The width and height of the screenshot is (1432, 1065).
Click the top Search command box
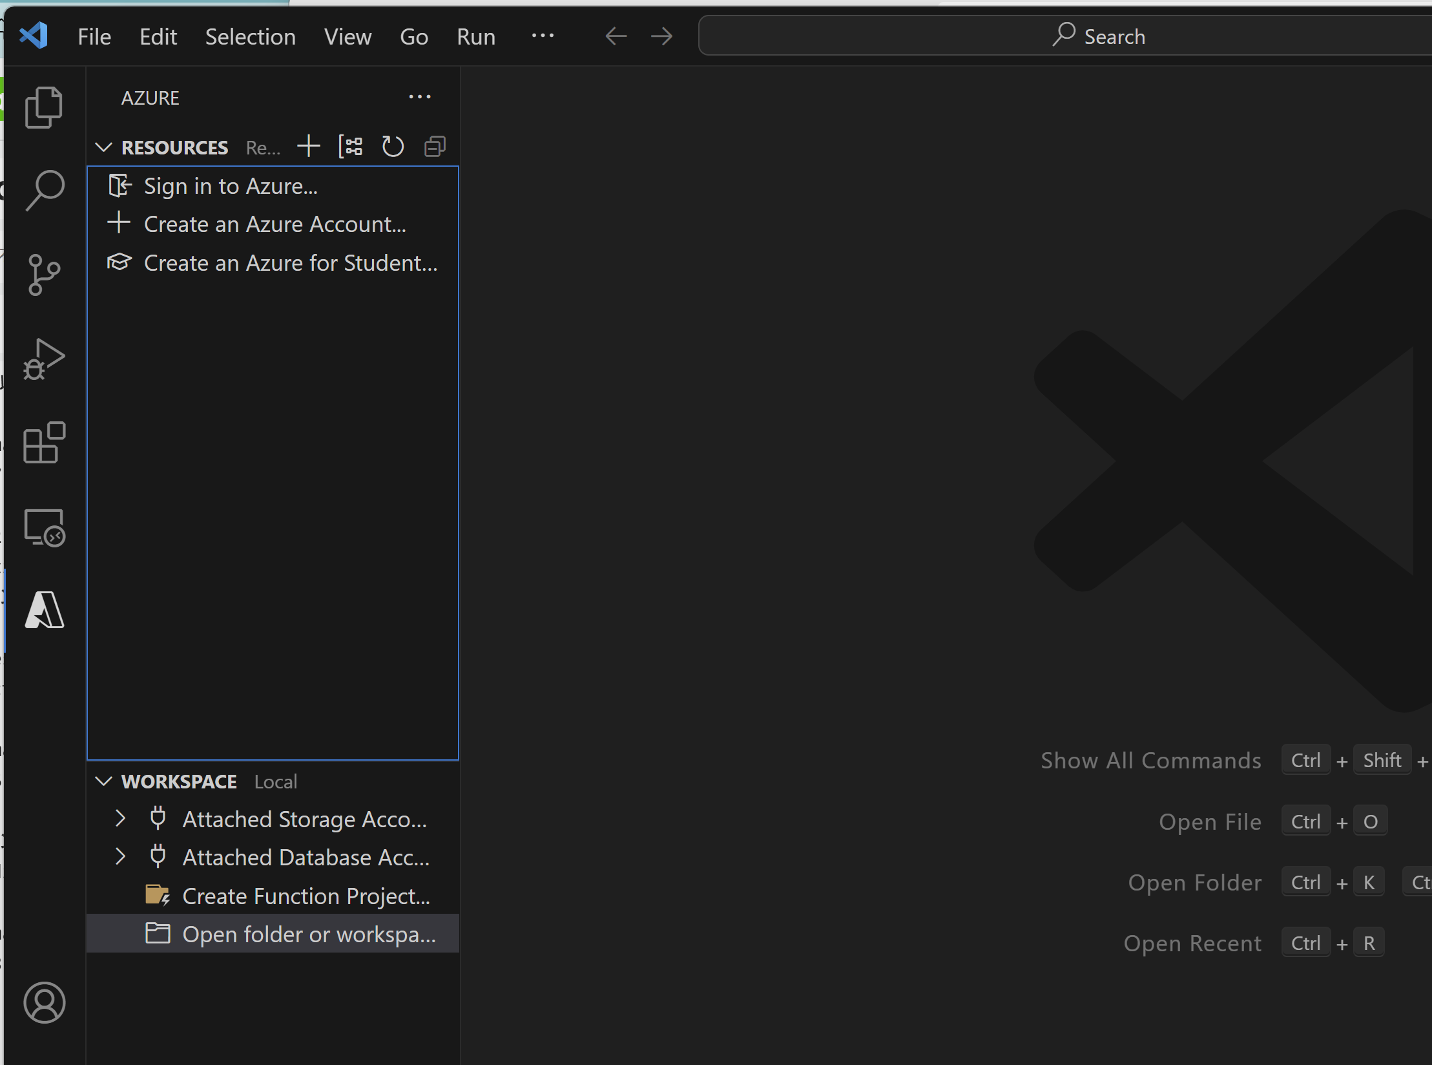click(x=1098, y=36)
